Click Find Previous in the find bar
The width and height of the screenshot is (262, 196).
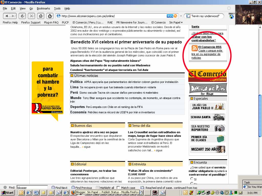point(82,188)
